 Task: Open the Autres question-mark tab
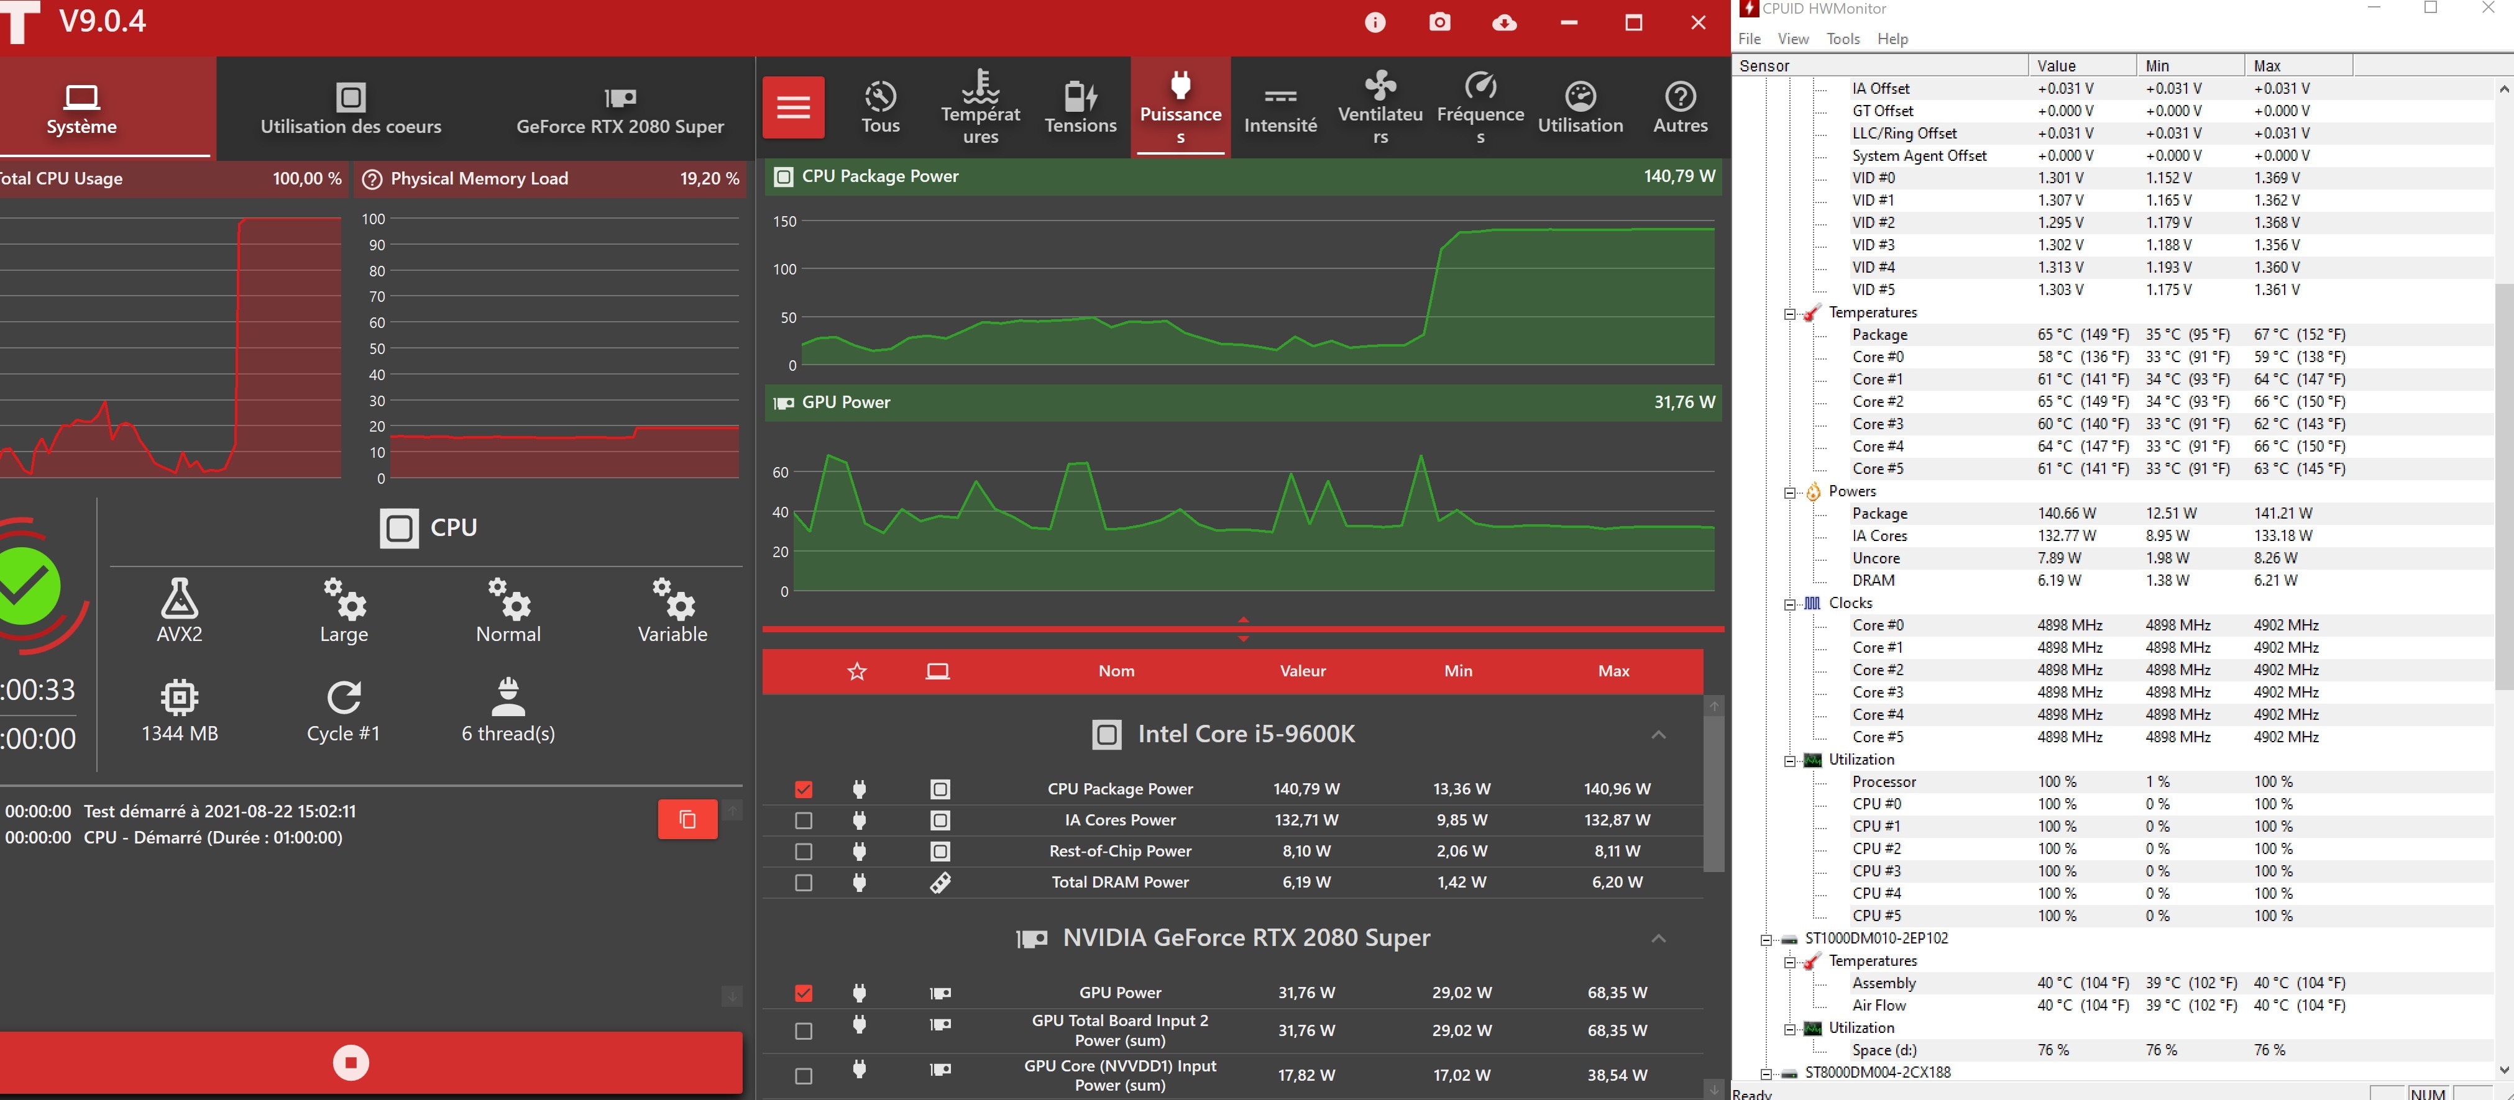pyautogui.click(x=1679, y=107)
